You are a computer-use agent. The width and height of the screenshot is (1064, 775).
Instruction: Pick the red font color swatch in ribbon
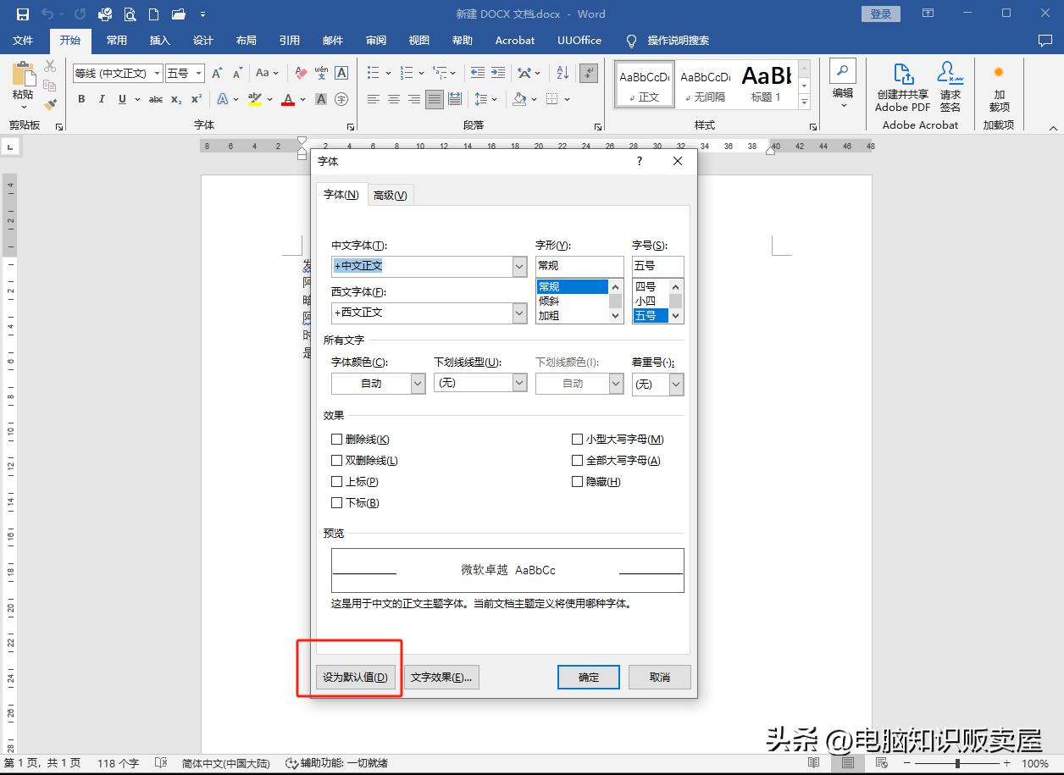(288, 99)
